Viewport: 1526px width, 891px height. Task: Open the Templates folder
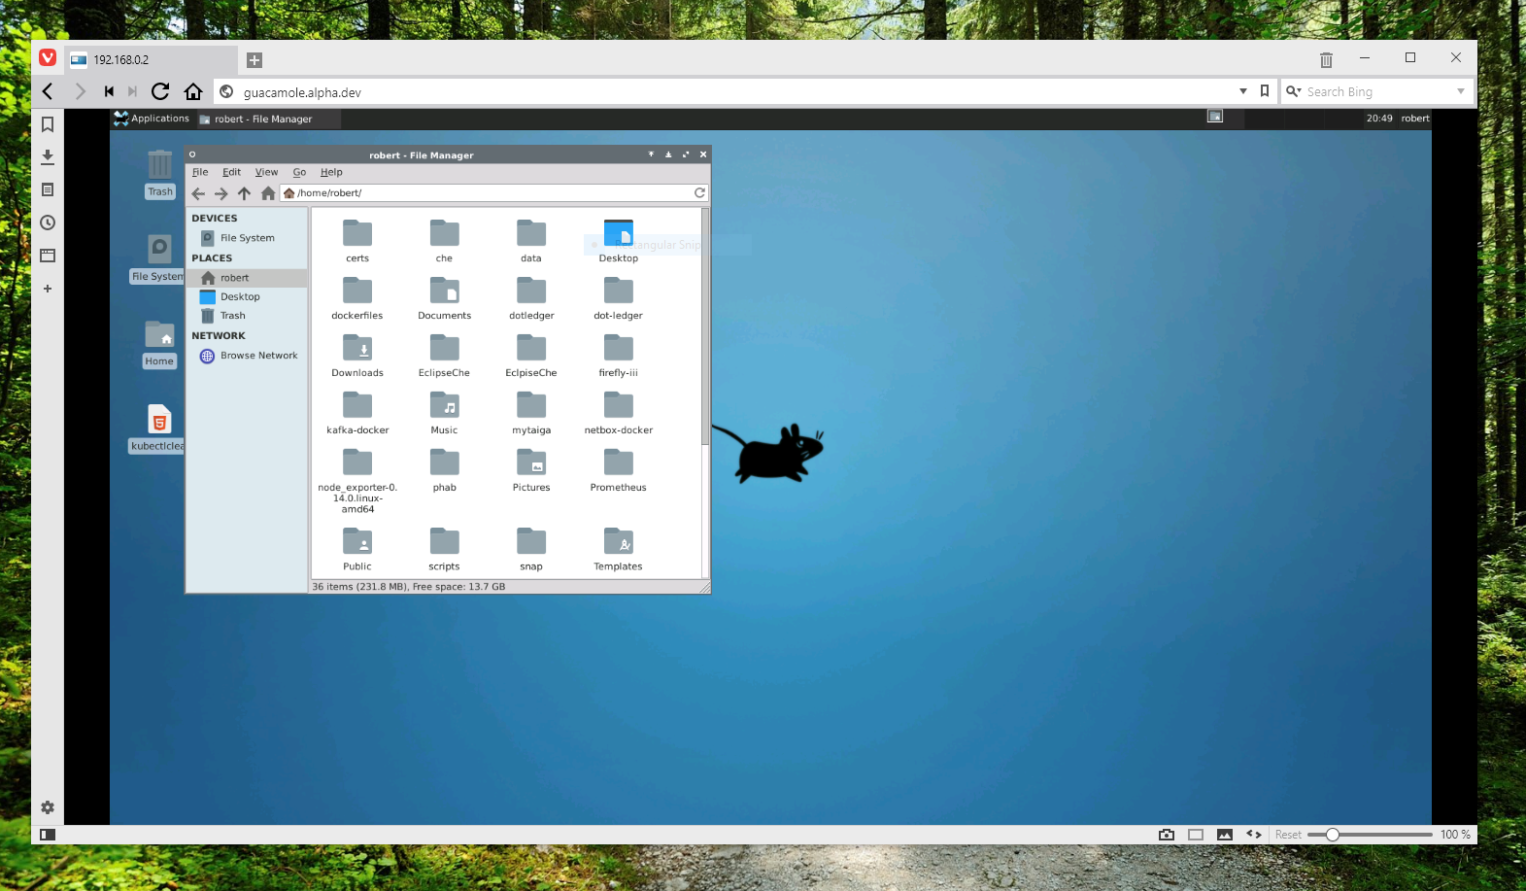(x=618, y=548)
